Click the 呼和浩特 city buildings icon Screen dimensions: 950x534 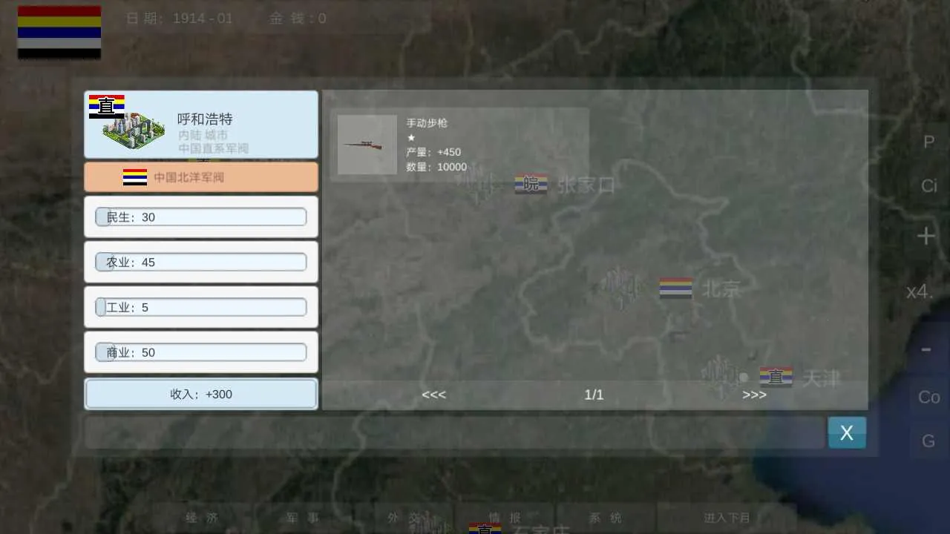click(x=133, y=132)
